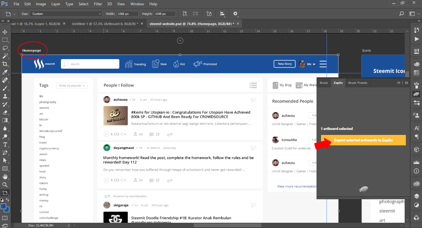
Task: Open the Zeplin panel flyout menu
Action: [407, 83]
